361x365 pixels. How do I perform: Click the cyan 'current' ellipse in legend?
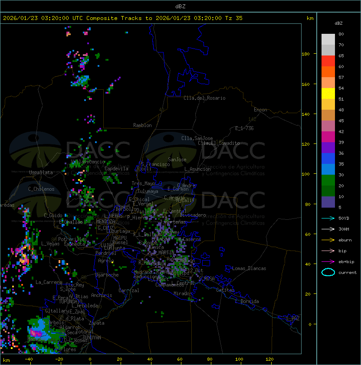pos(328,272)
